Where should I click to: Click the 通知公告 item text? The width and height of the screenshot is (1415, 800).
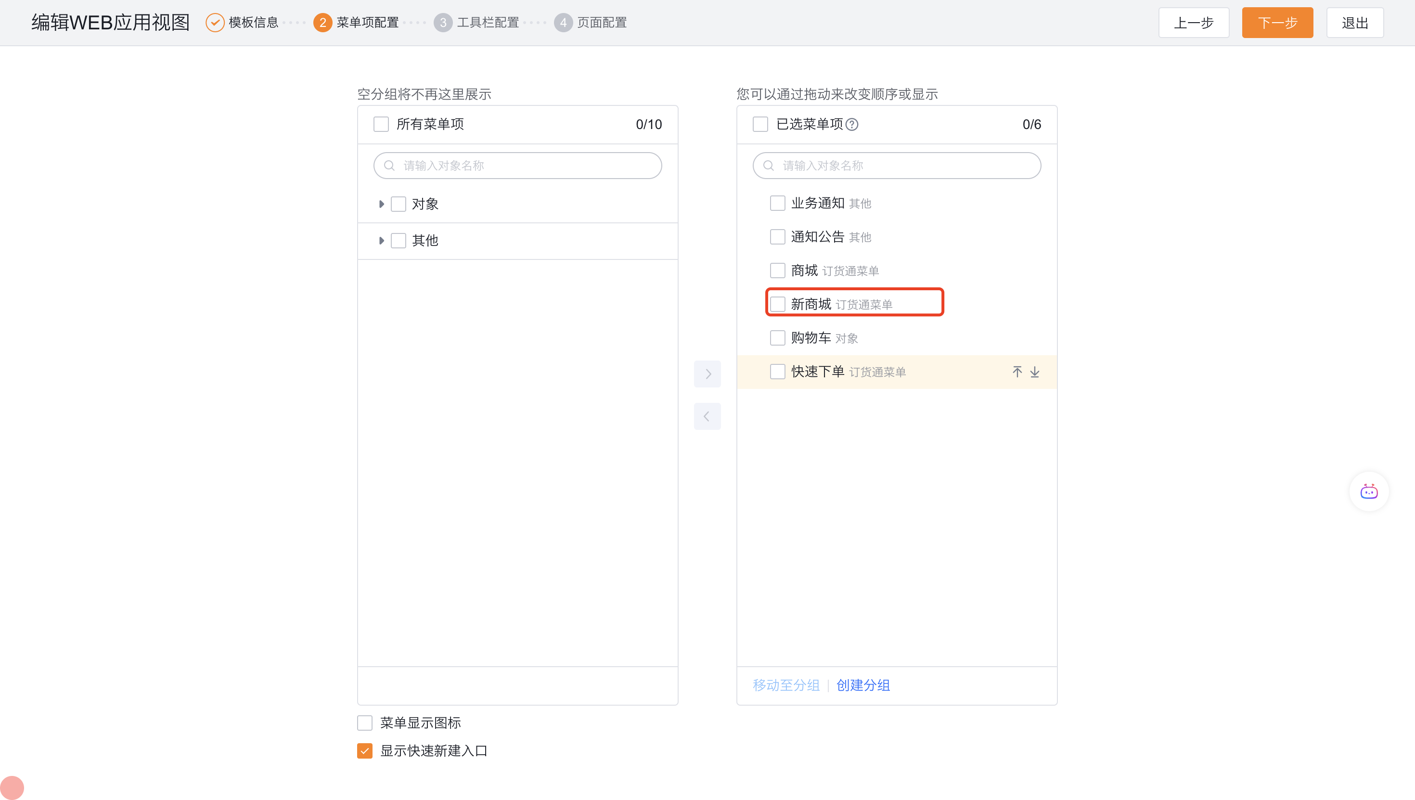tap(817, 237)
